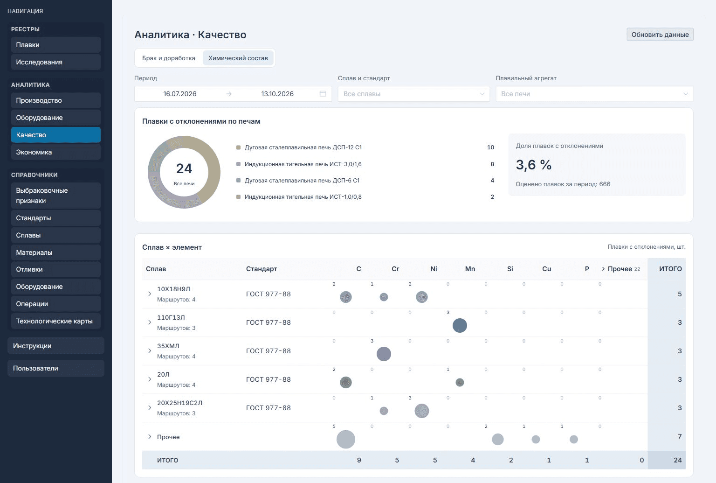Open Выбраковочные признаки reference
The image size is (716, 483).
click(56, 196)
